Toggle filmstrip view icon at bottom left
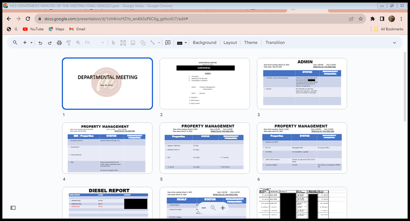410x221 pixels. [13, 208]
